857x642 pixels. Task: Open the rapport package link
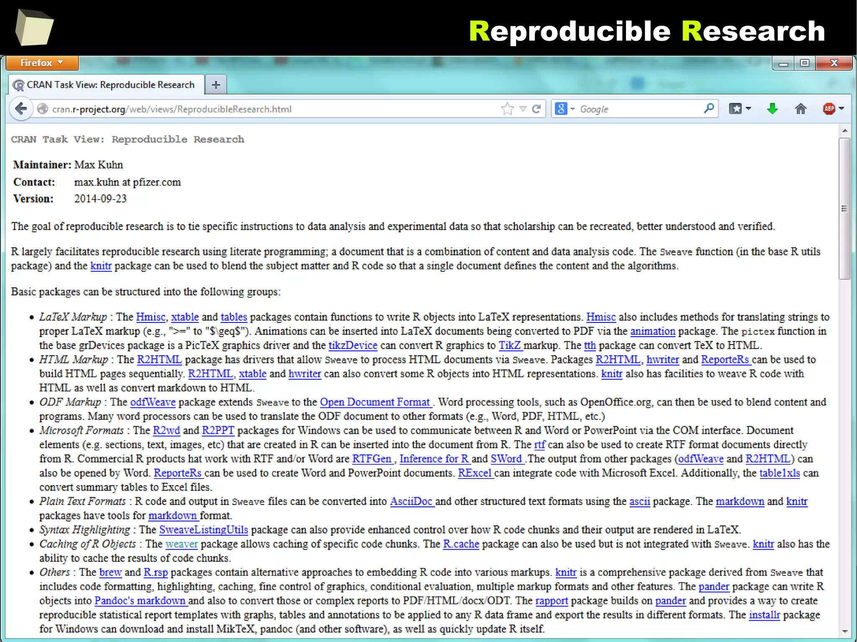[x=552, y=601]
